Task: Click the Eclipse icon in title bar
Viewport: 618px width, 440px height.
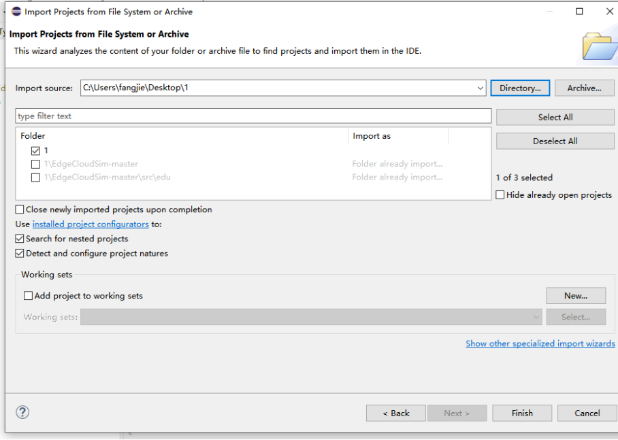Action: pos(16,12)
